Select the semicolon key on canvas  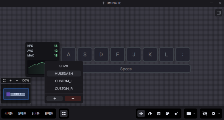183,54
